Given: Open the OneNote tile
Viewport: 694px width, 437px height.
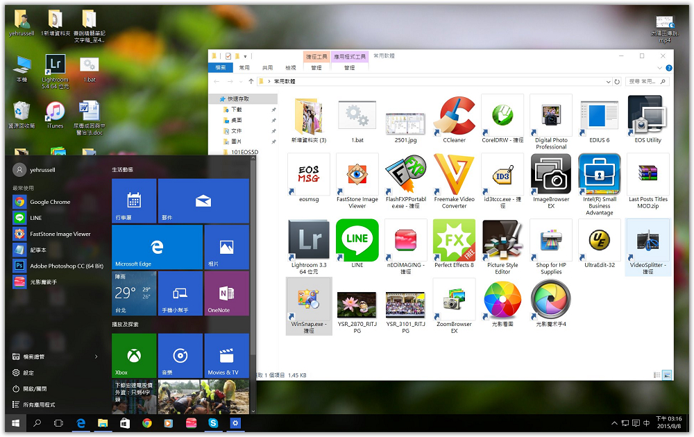Looking at the screenshot, I should pos(227,293).
